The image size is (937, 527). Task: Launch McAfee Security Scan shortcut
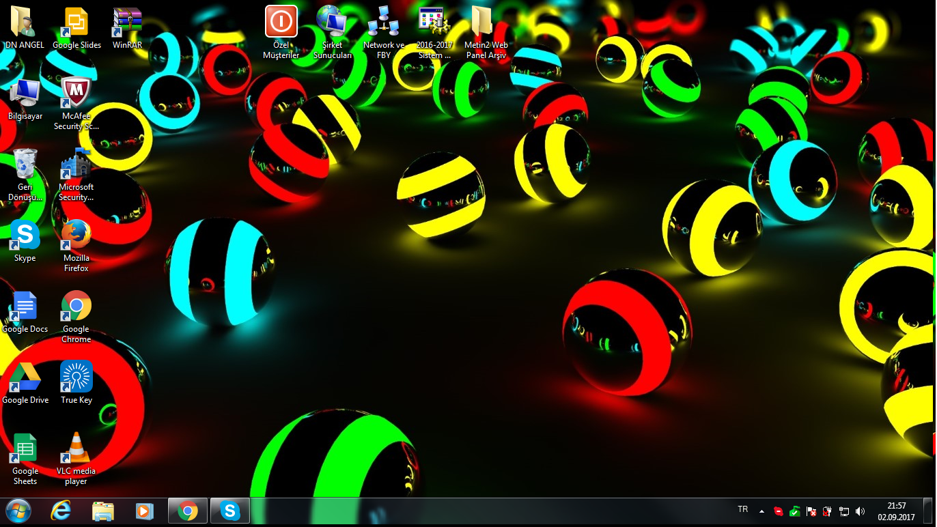[76, 104]
